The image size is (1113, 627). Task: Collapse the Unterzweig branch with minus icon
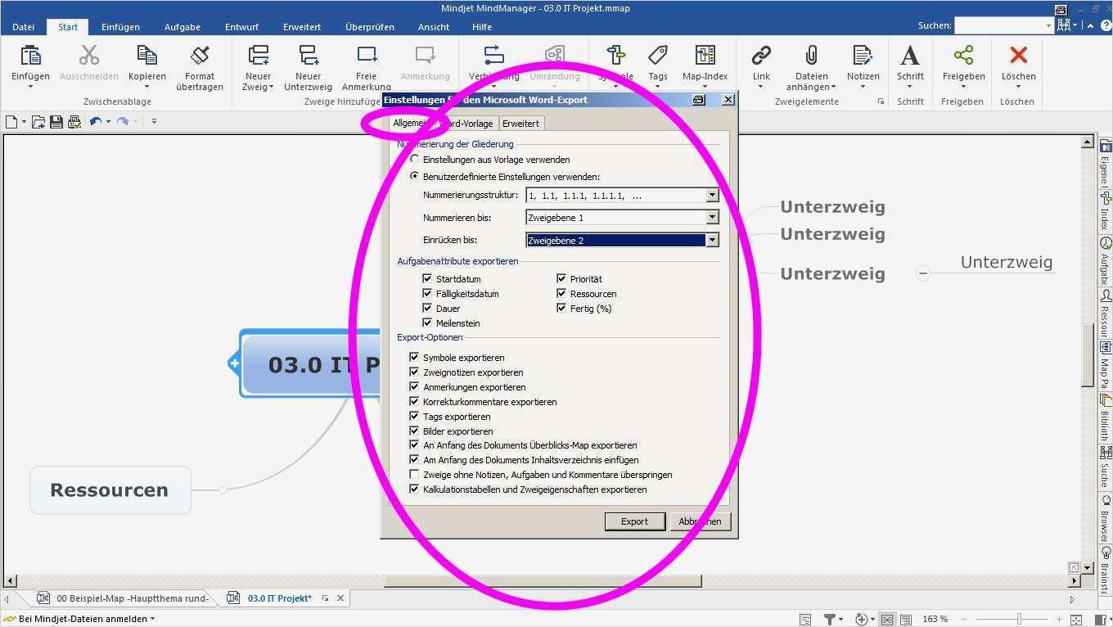coord(923,273)
